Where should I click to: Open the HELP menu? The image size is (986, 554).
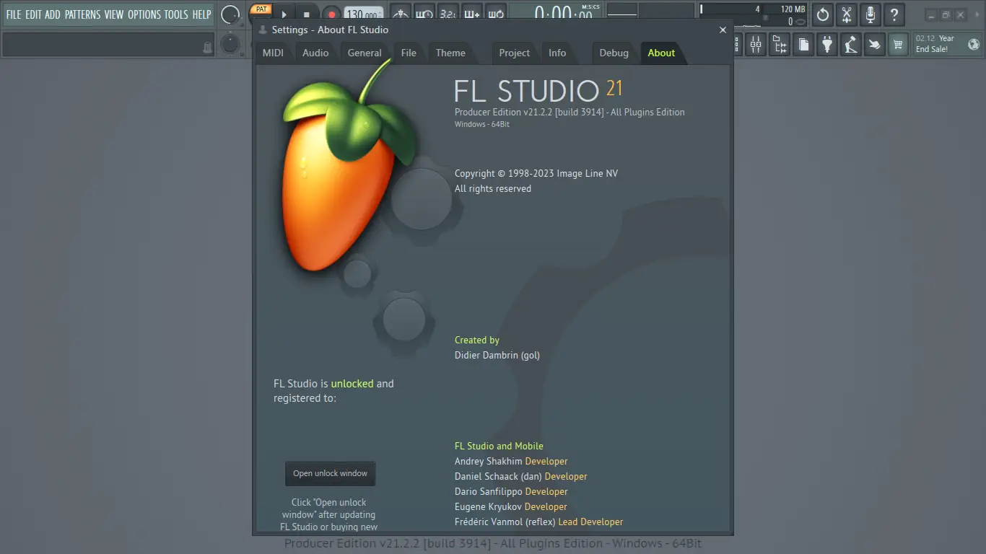(202, 14)
